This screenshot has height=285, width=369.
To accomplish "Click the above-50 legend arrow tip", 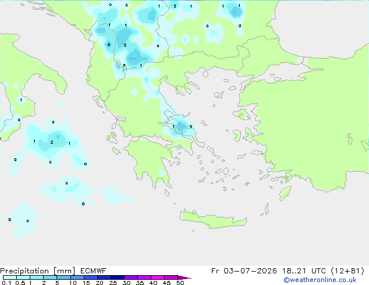I will 185,277.
